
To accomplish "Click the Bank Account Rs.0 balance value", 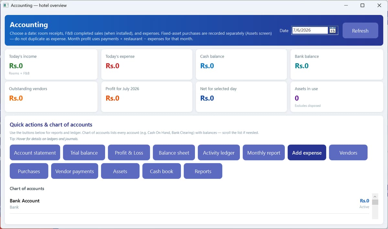I will point(364,201).
